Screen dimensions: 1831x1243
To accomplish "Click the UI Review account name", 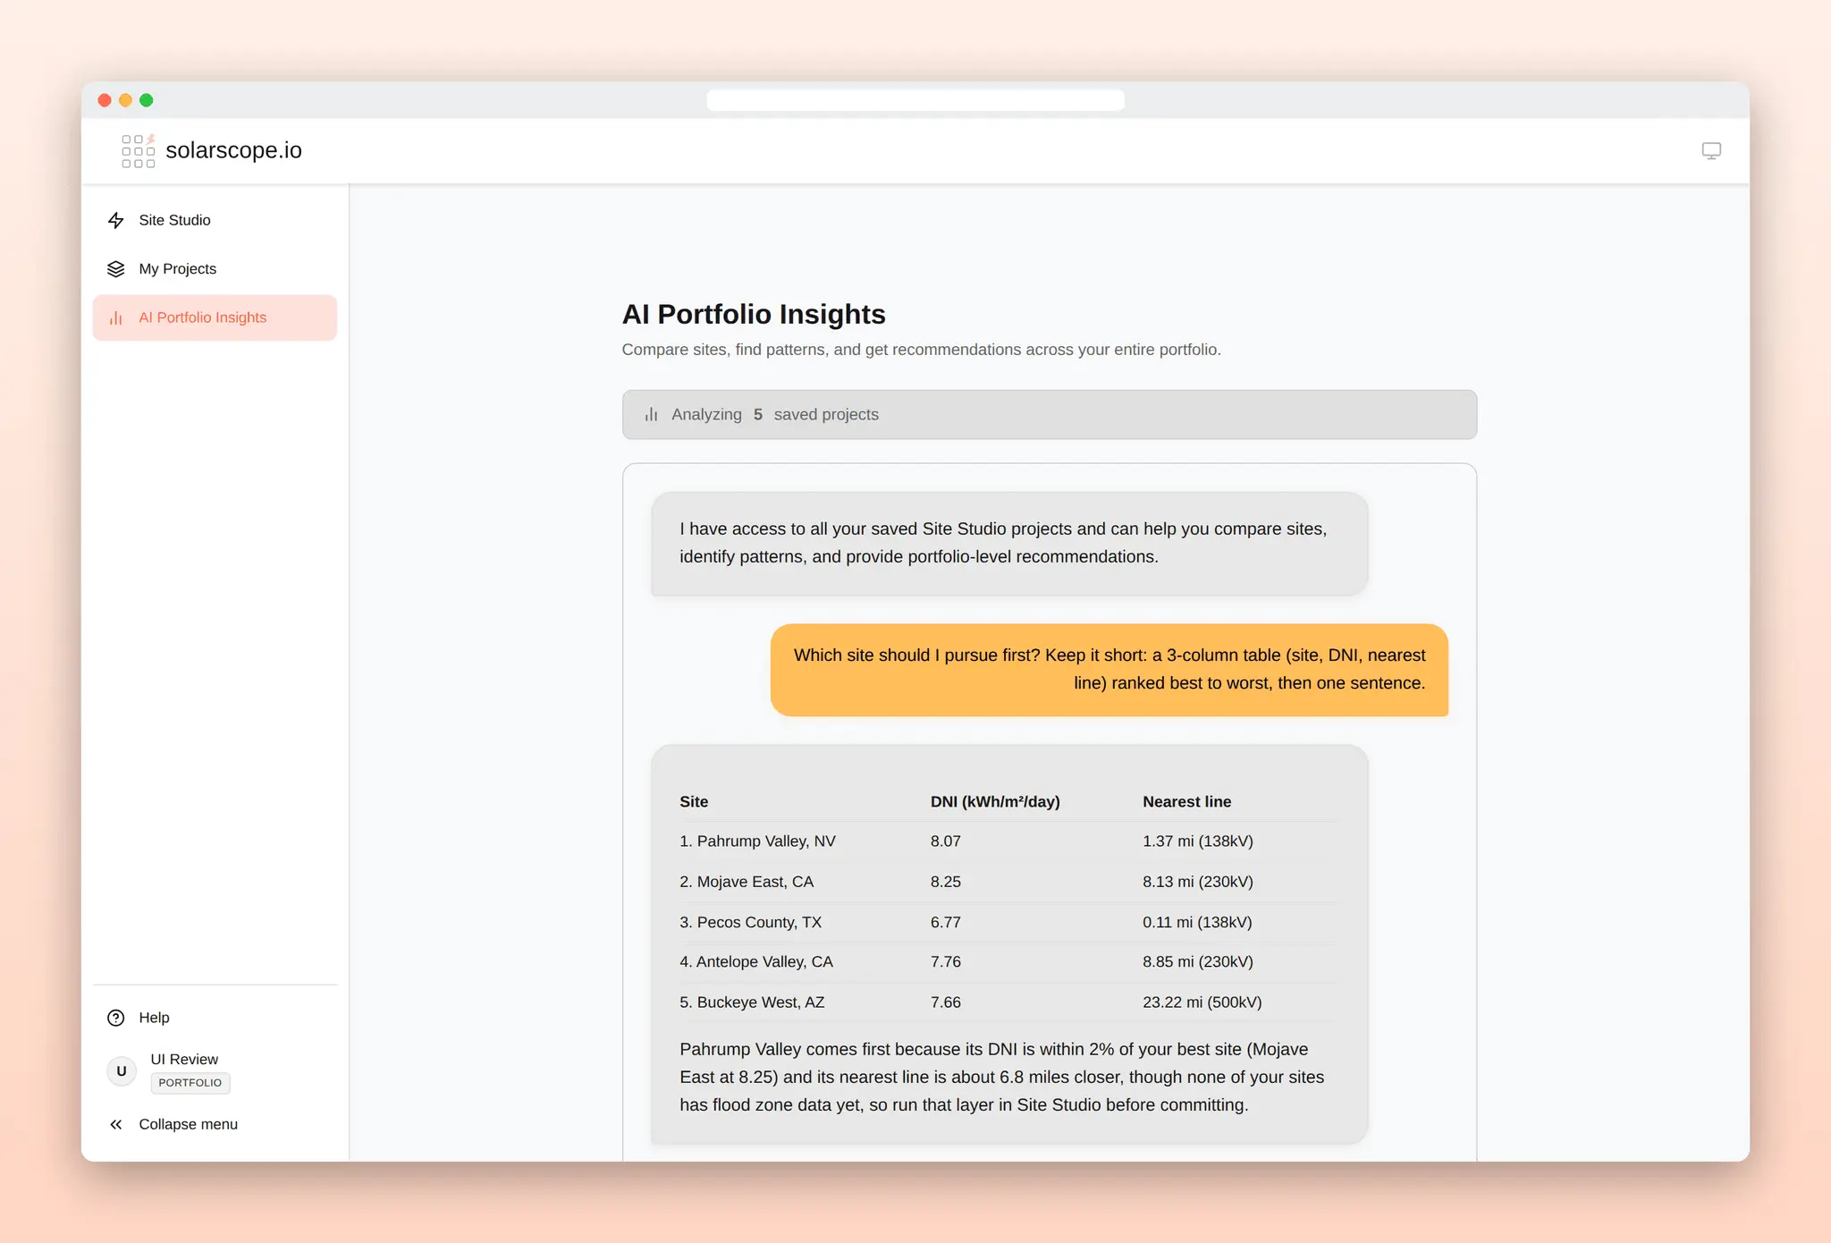I will tap(184, 1059).
